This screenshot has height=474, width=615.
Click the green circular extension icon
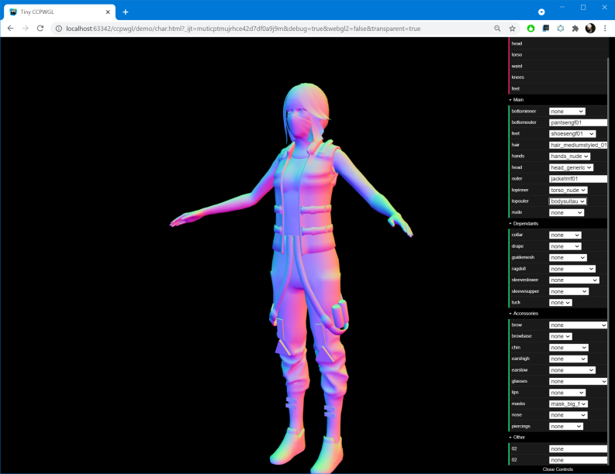[530, 29]
